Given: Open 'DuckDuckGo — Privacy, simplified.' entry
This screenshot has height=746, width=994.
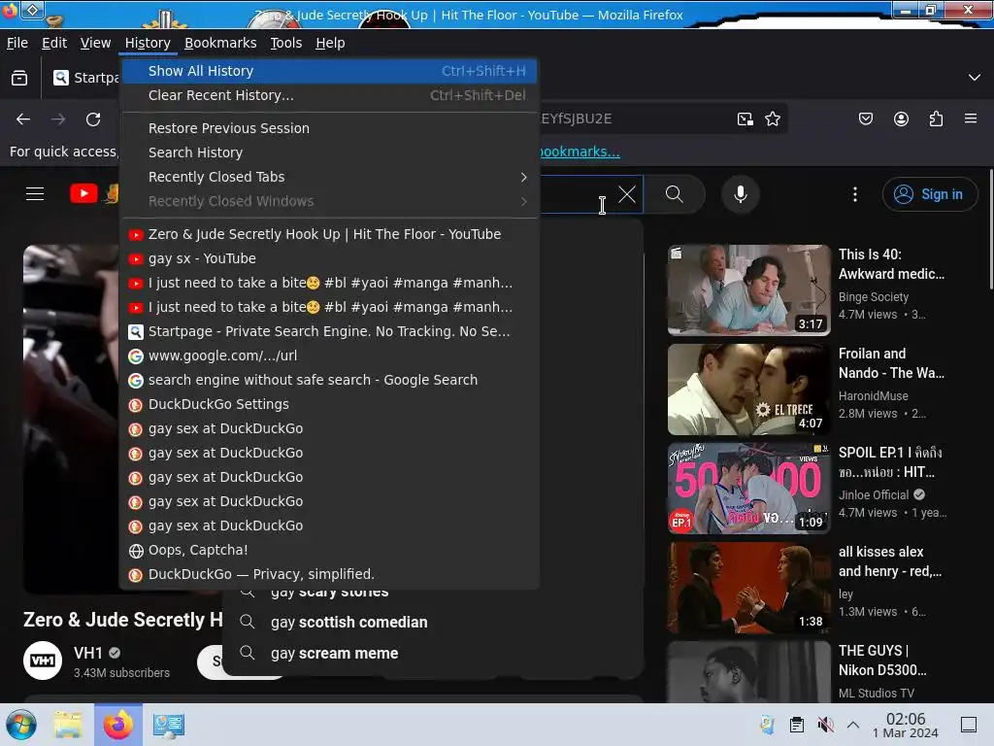Looking at the screenshot, I should (x=330, y=575).
